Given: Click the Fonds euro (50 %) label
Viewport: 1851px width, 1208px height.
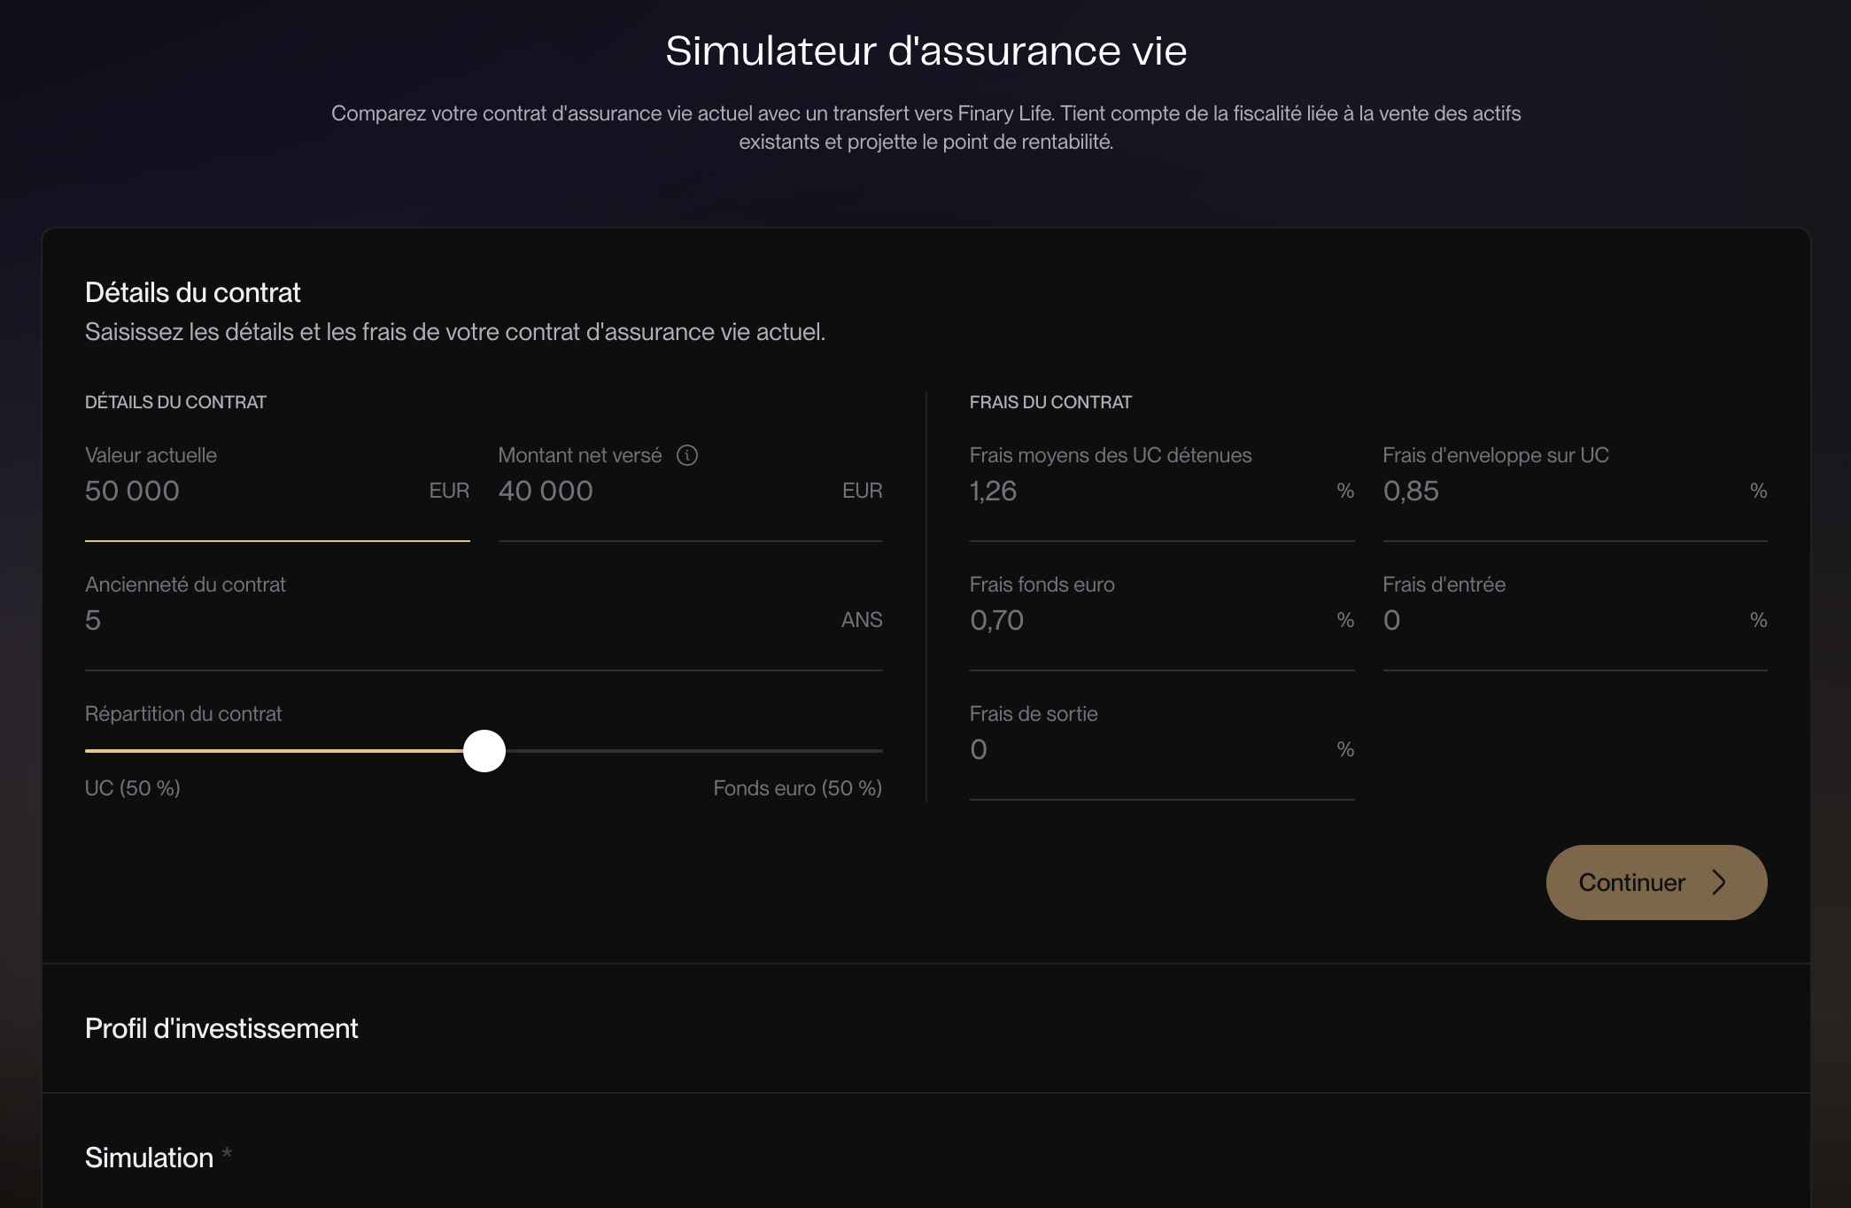Looking at the screenshot, I should tap(798, 788).
